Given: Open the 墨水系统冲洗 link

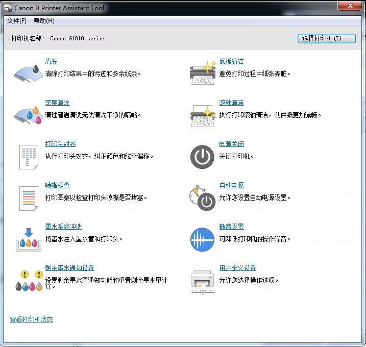Looking at the screenshot, I should [63, 227].
